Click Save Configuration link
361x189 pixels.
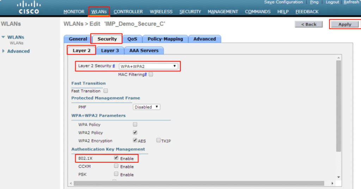[283, 2]
